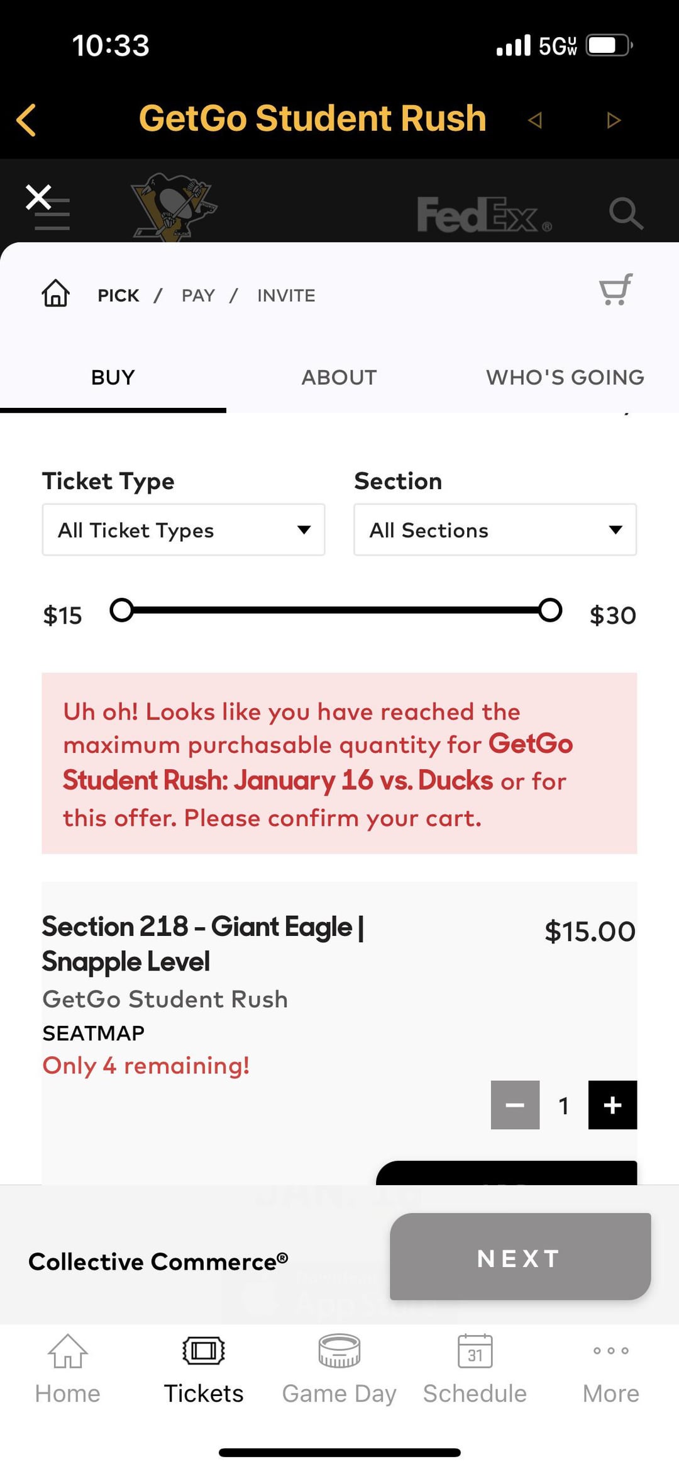The height and width of the screenshot is (1471, 679).
Task: Open the SEATMAP link
Action: [x=94, y=1033]
